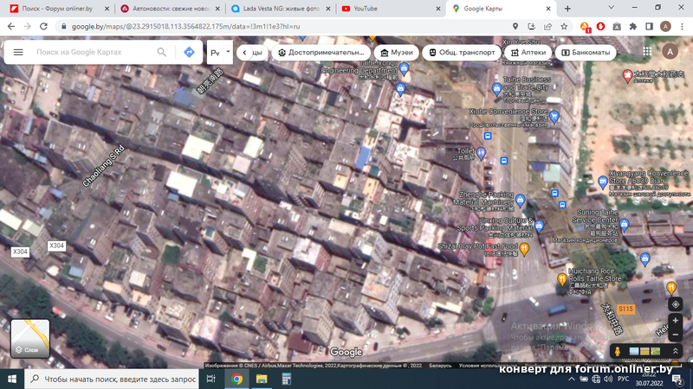Image resolution: width=693 pixels, height=389 pixels.
Task: Switch to the Автоновости tab
Action: [171, 9]
